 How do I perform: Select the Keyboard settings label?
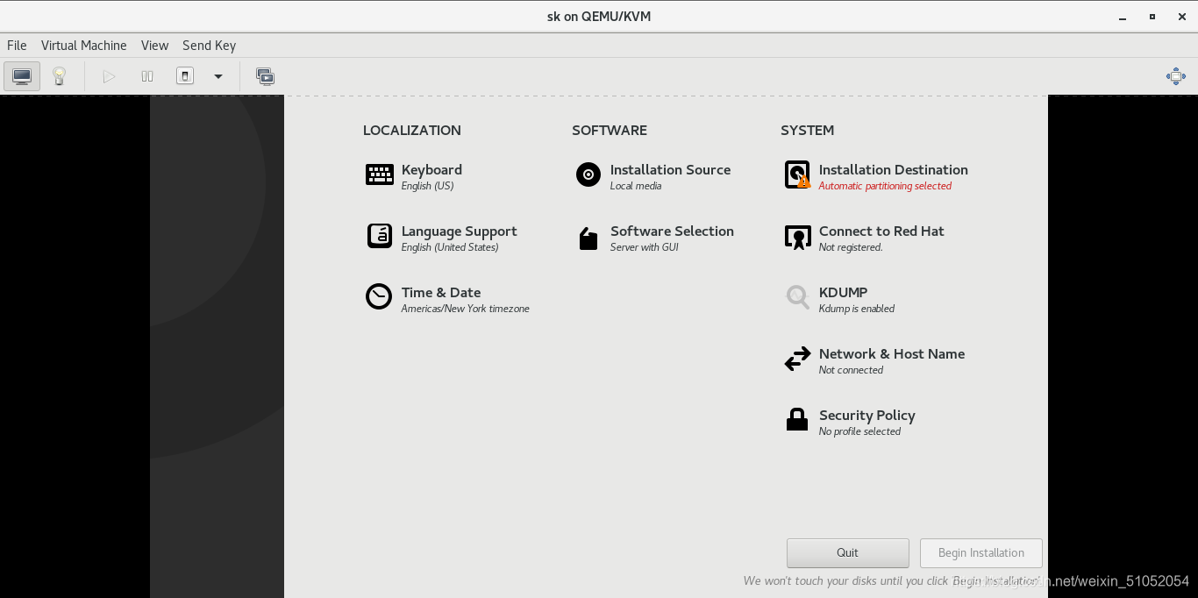(x=431, y=170)
